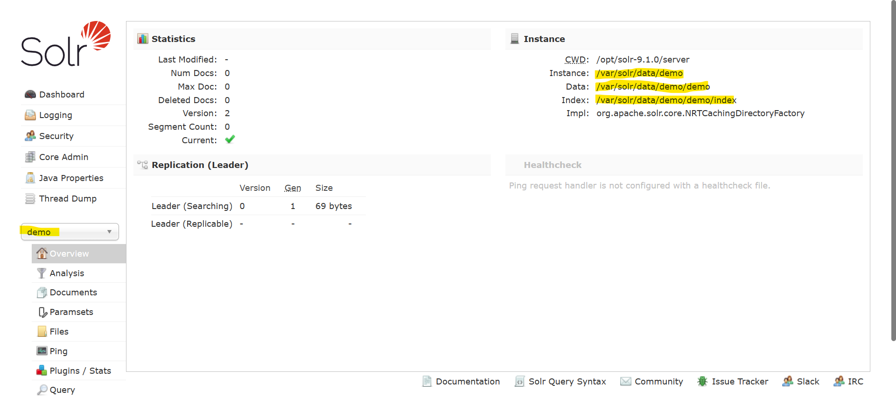896x398 pixels.
Task: Click the green Current checkmark
Action: tap(230, 140)
